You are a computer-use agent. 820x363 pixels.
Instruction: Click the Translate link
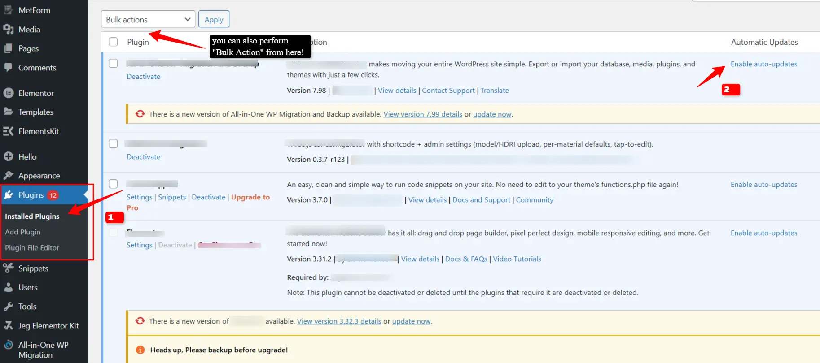tap(495, 91)
